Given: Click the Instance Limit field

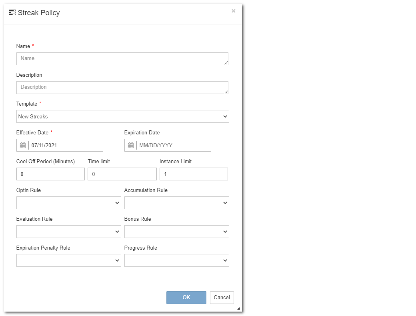Looking at the screenshot, I should click(x=194, y=174).
